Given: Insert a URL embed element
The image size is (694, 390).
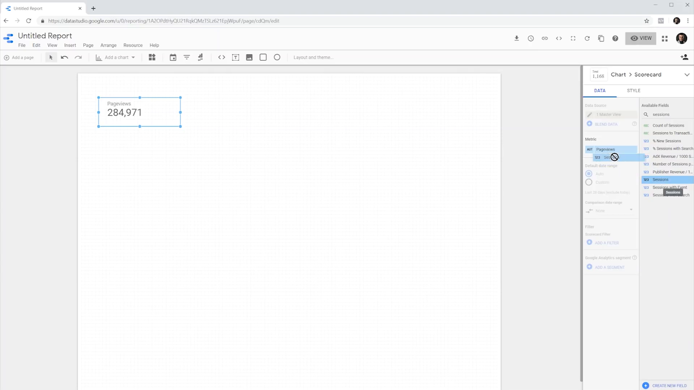Looking at the screenshot, I should pyautogui.click(x=222, y=57).
